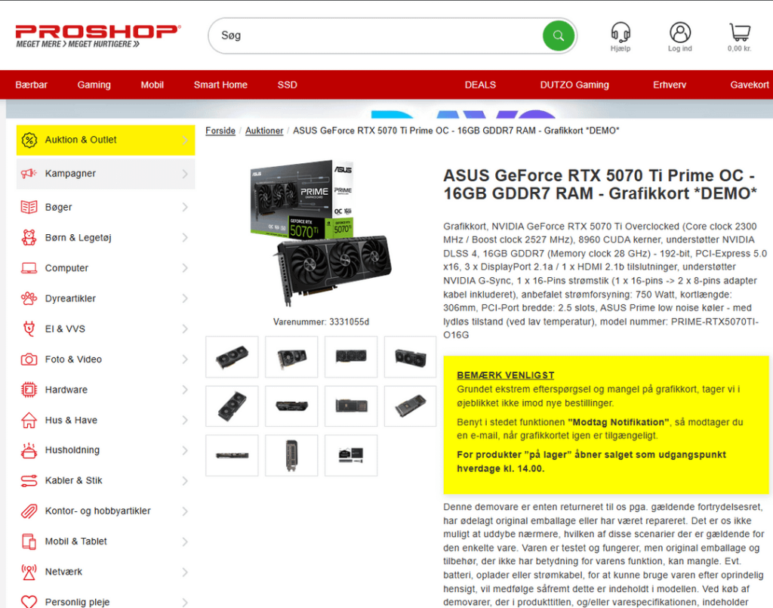Select the box contents thumbnail
773x608 pixels.
[351, 455]
